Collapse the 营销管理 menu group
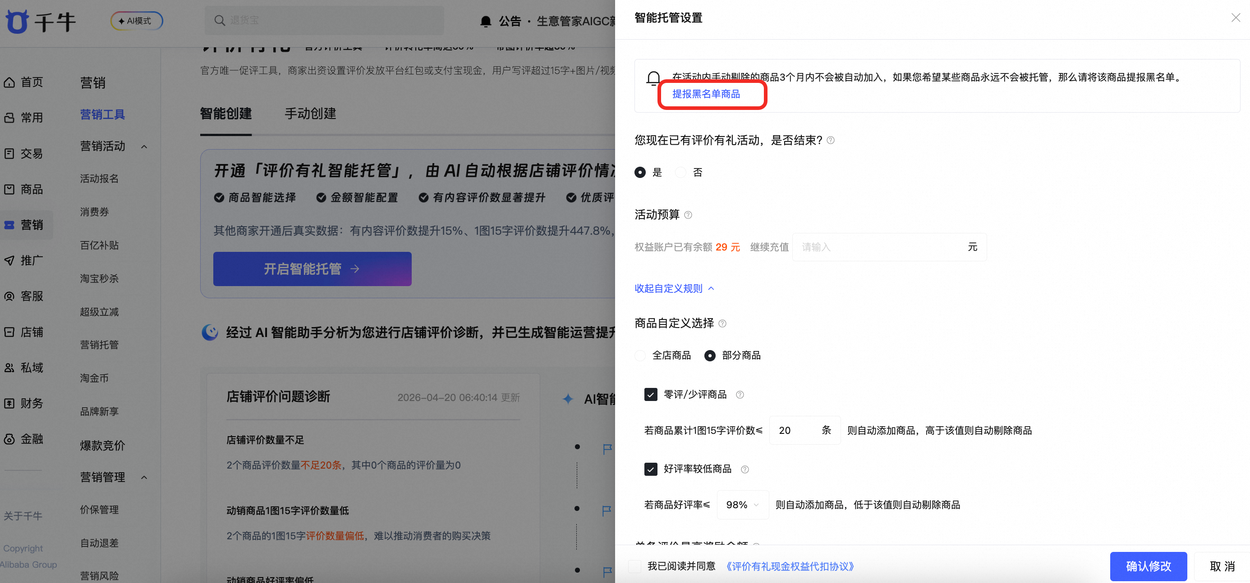Screen dimensions: 1250x583 [144, 478]
